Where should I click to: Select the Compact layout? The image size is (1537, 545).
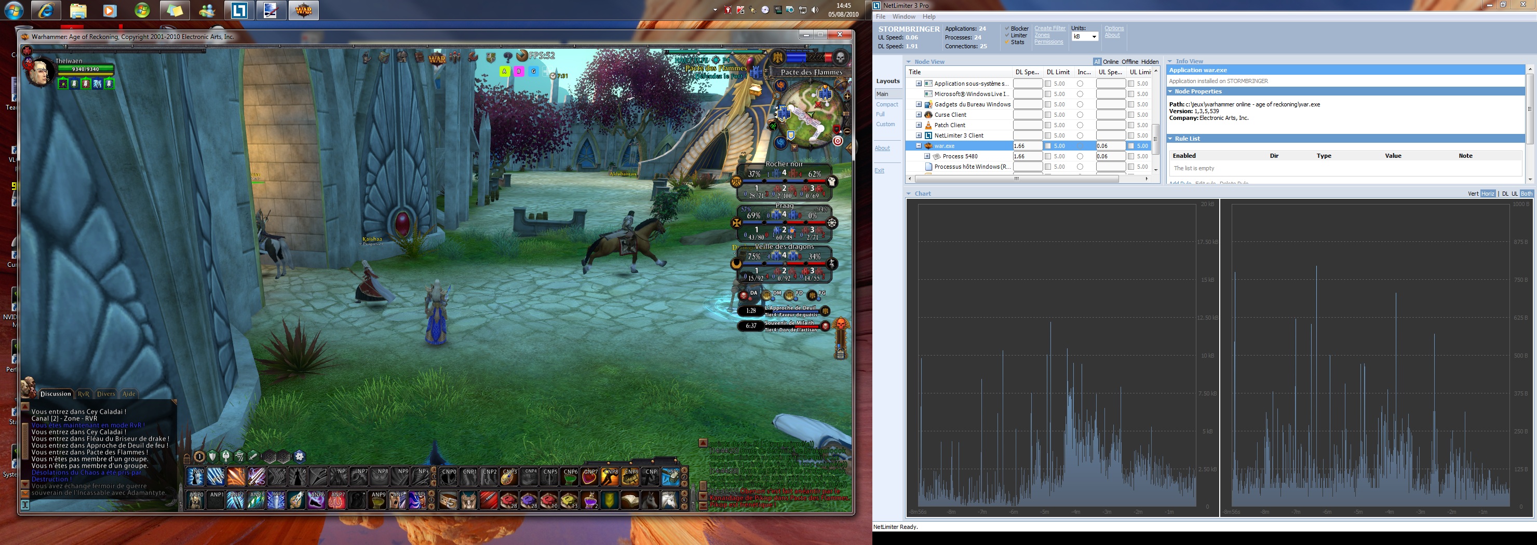tap(887, 104)
